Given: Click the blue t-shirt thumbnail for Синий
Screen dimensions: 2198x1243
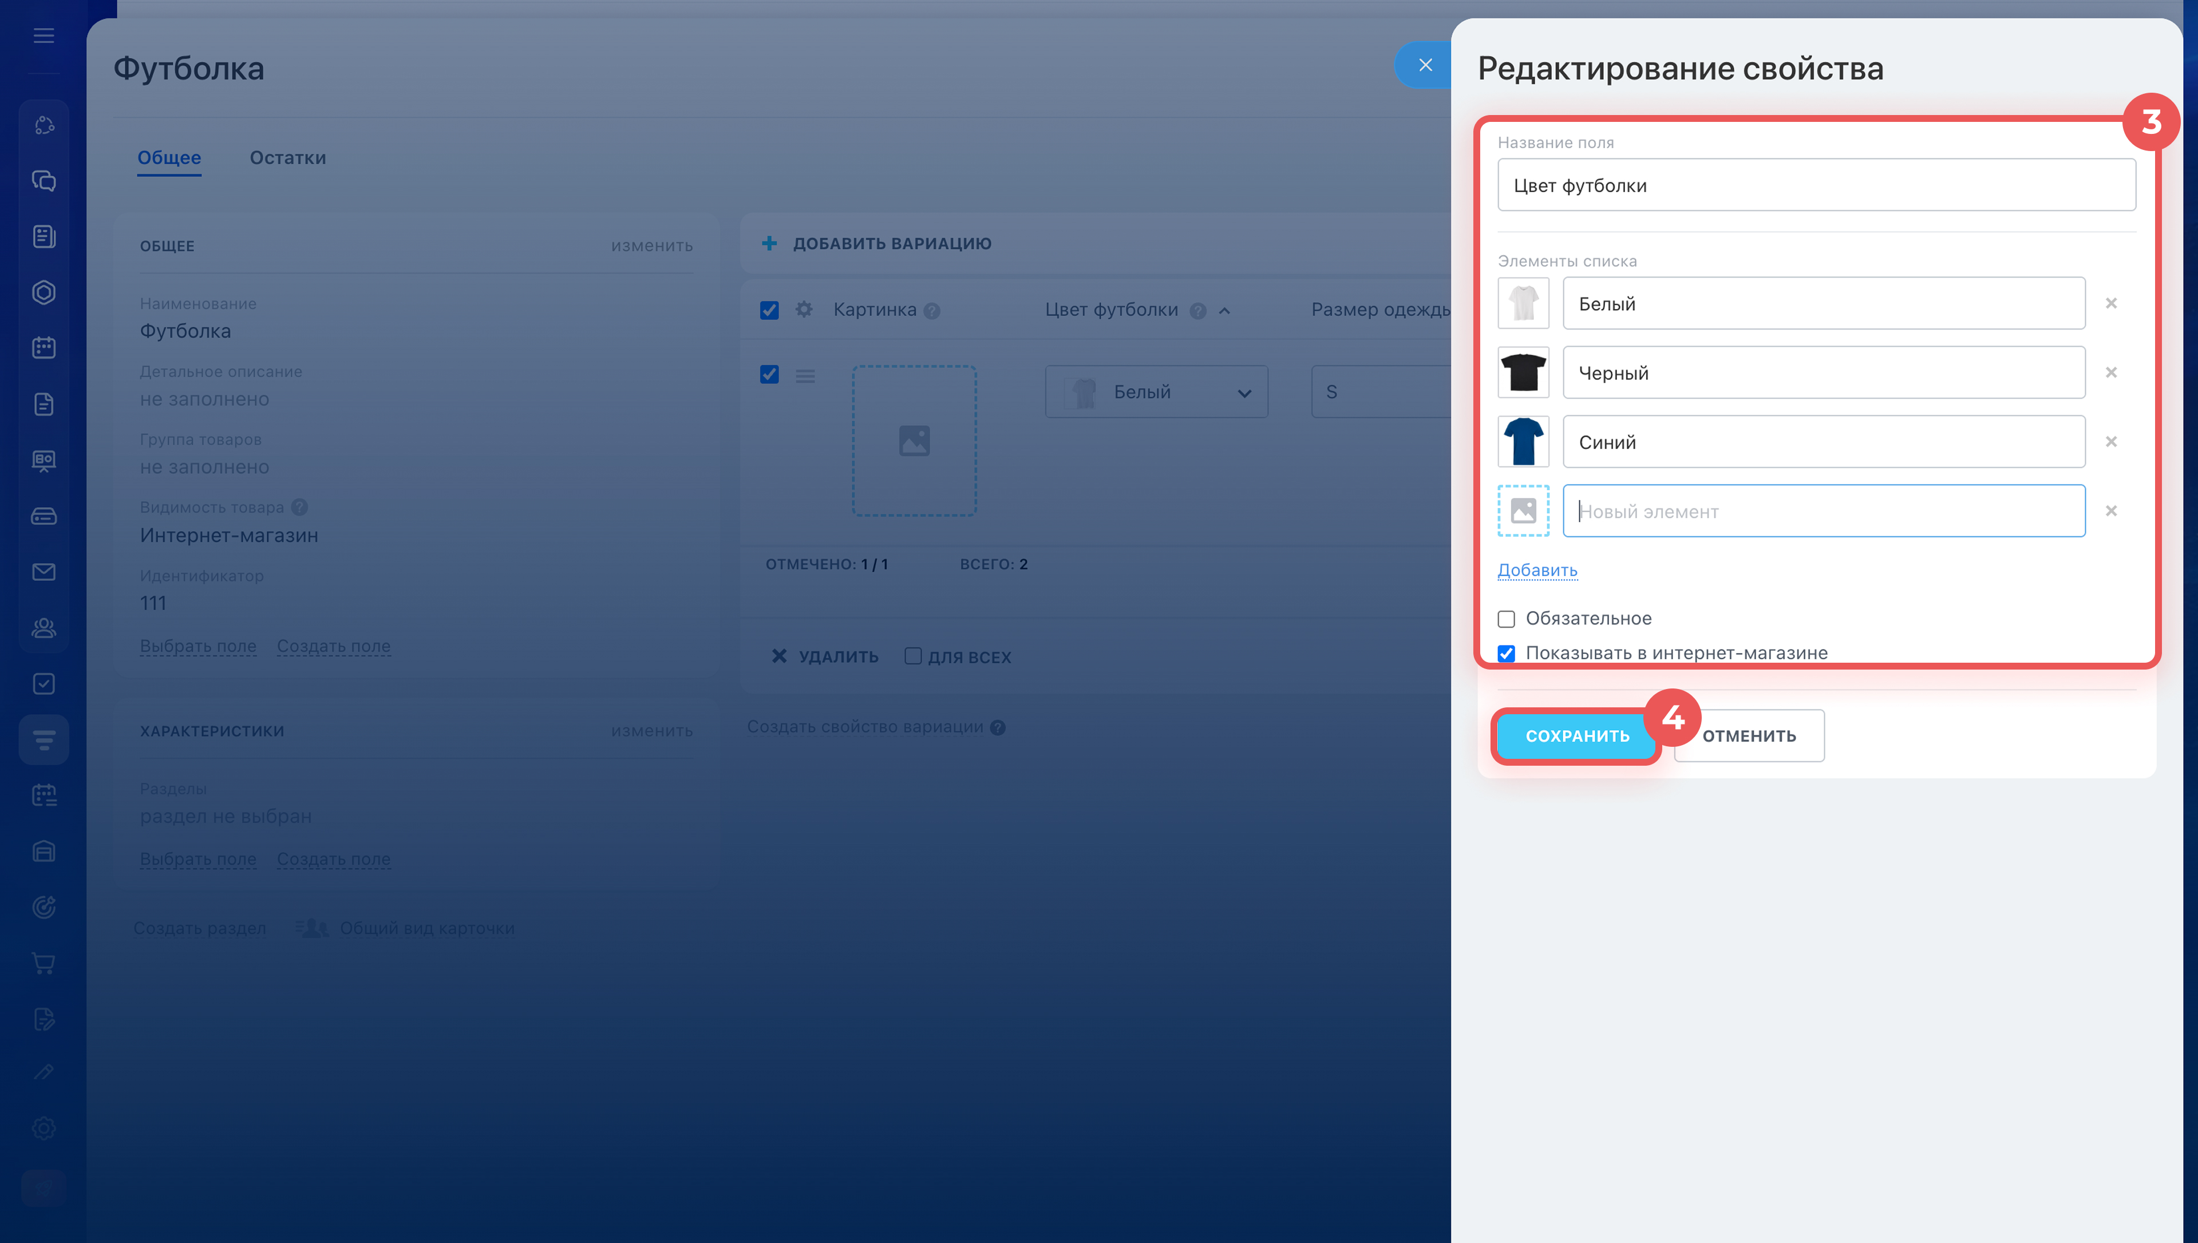Looking at the screenshot, I should tap(1523, 441).
